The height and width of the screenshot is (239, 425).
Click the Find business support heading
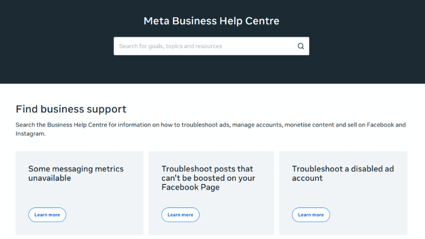[x=71, y=109]
